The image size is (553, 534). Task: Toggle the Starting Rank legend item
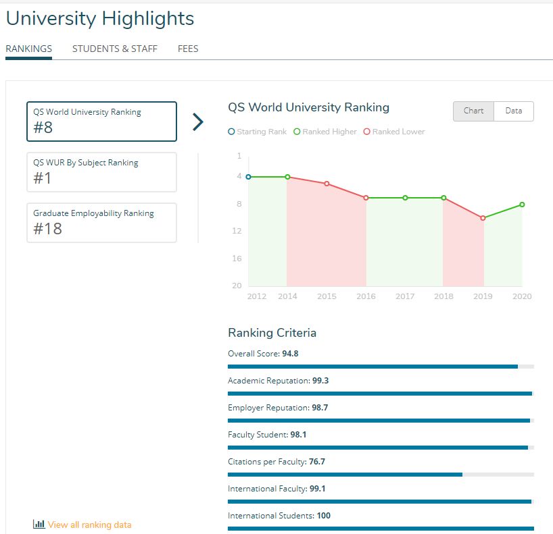pos(258,132)
